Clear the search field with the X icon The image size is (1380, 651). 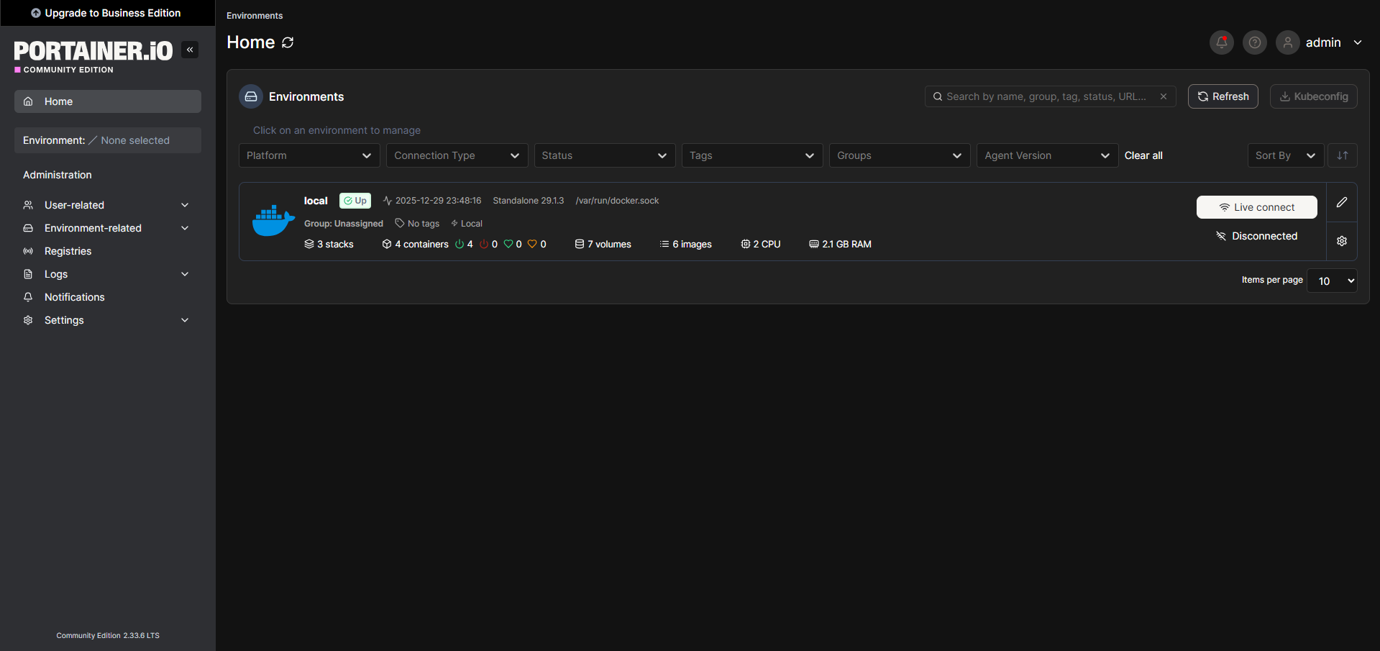(x=1163, y=96)
